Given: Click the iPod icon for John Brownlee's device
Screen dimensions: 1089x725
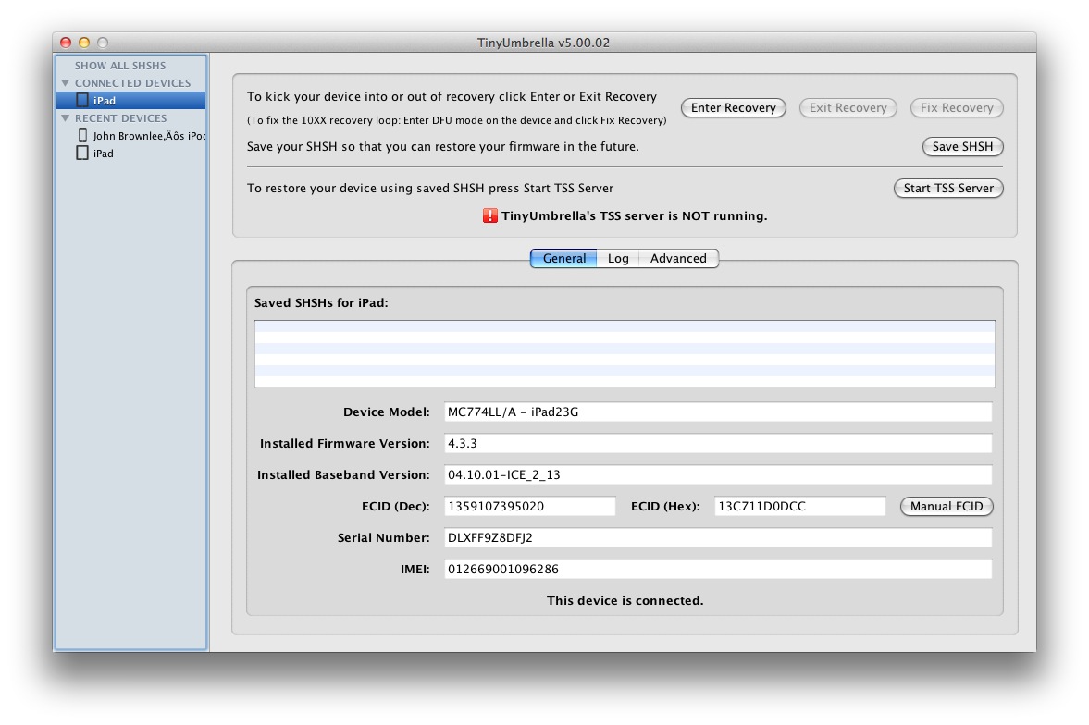Looking at the screenshot, I should click(x=82, y=135).
